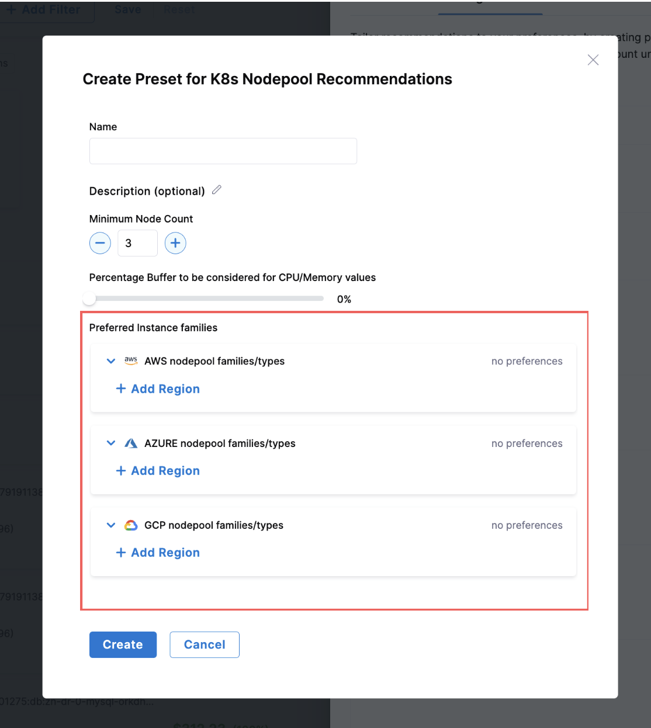Add Region under AZURE nodepool families
Screen dimensions: 651x728
pyautogui.click(x=158, y=471)
